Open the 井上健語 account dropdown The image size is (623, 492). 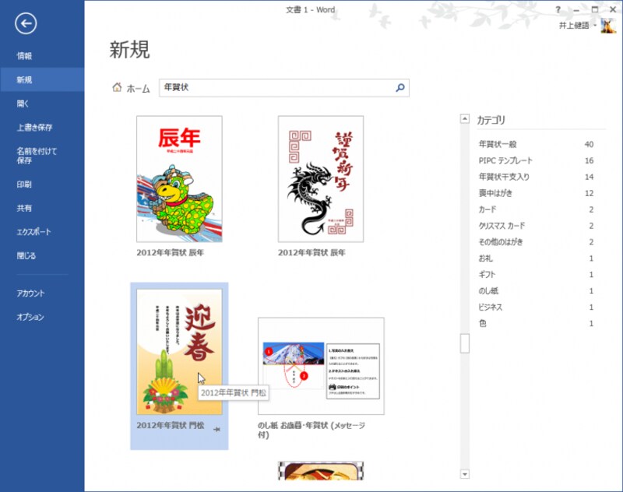[596, 26]
